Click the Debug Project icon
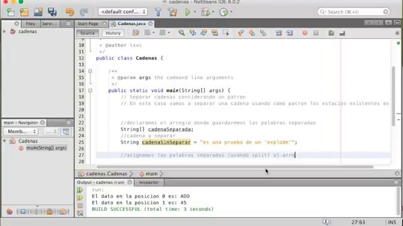The height and width of the screenshot is (226, 403). (x=205, y=12)
